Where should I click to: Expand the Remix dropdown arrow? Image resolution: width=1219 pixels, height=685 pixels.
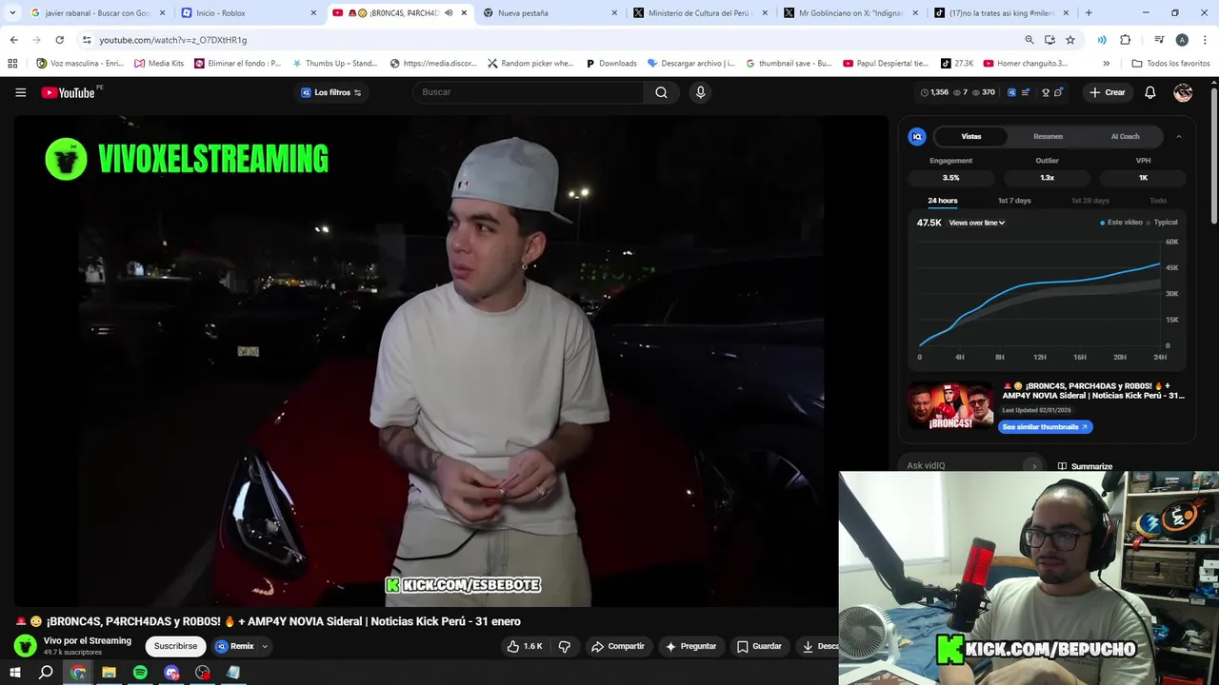[265, 646]
